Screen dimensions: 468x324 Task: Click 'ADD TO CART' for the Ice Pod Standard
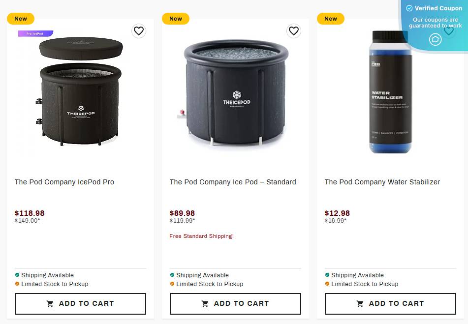(x=235, y=303)
